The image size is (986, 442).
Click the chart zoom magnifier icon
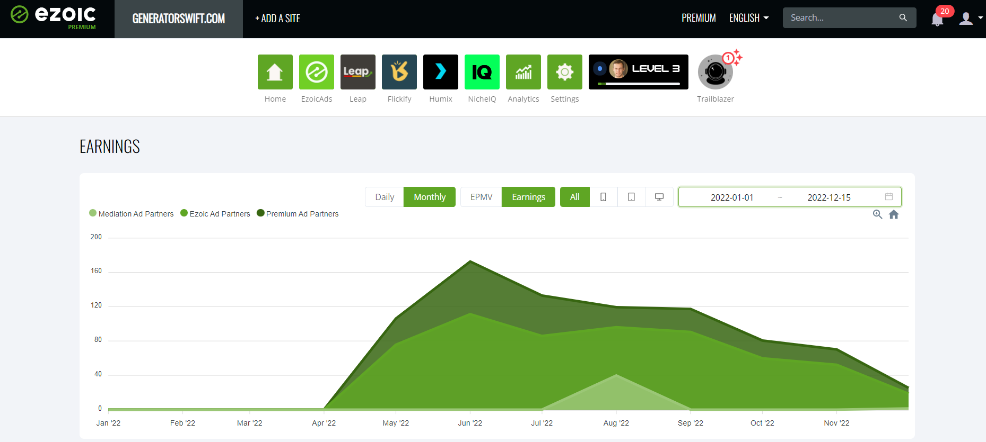coord(878,214)
